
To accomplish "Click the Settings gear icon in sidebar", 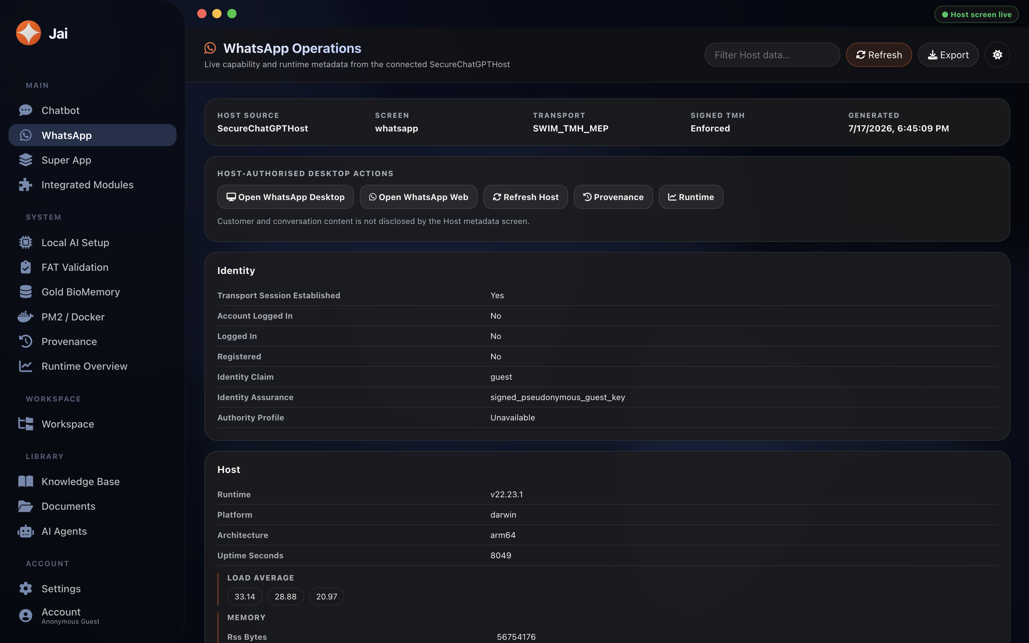I will [x=25, y=589].
